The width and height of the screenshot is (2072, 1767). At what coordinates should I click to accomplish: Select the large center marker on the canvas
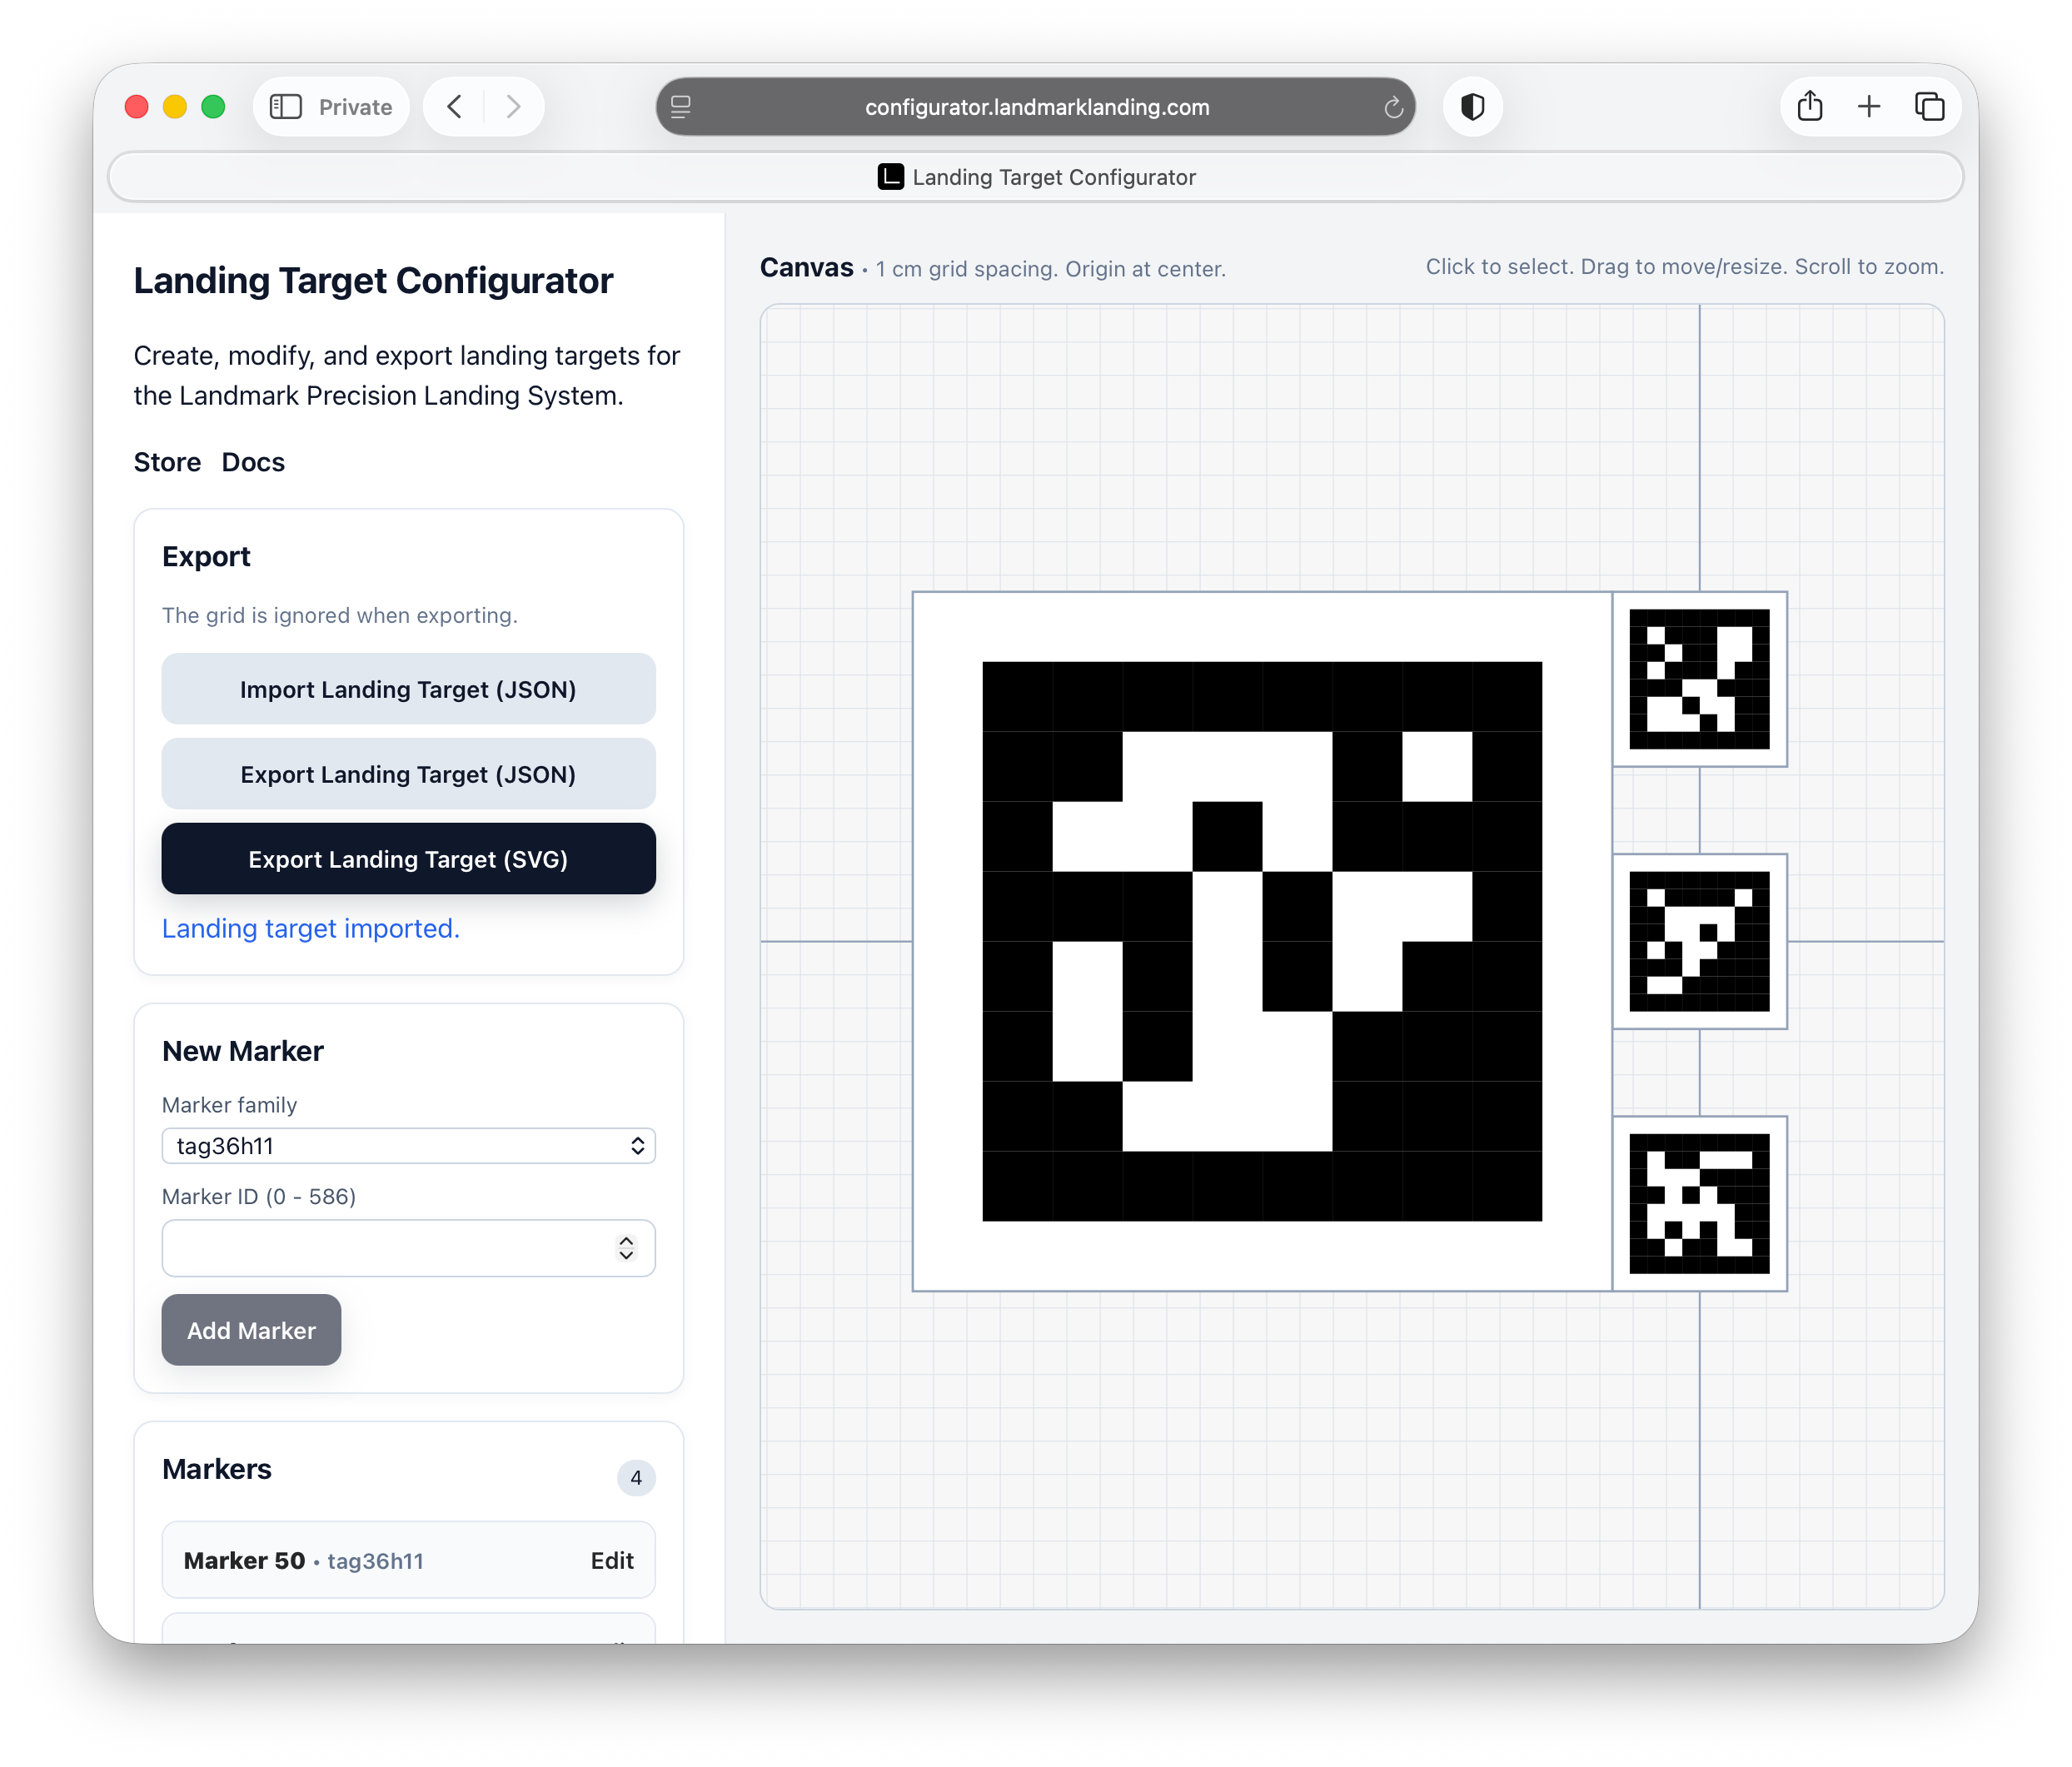click(1261, 941)
